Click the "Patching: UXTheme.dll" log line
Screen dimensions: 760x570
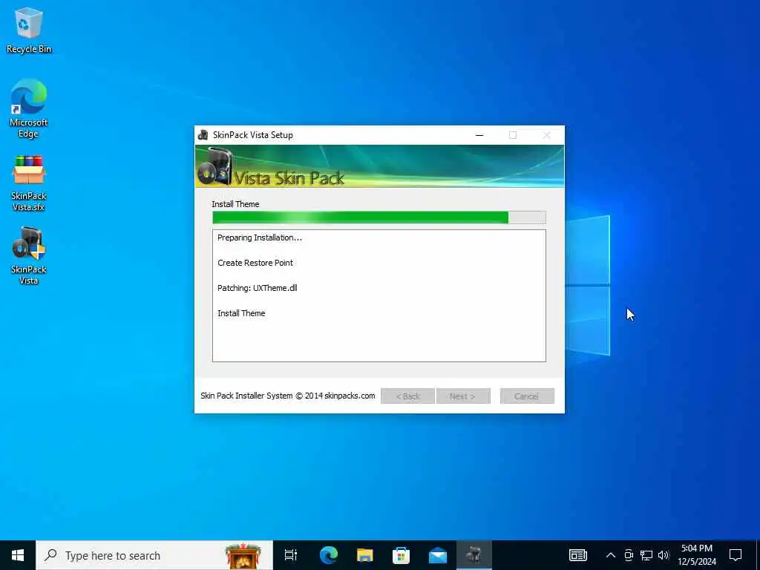pyautogui.click(x=258, y=288)
